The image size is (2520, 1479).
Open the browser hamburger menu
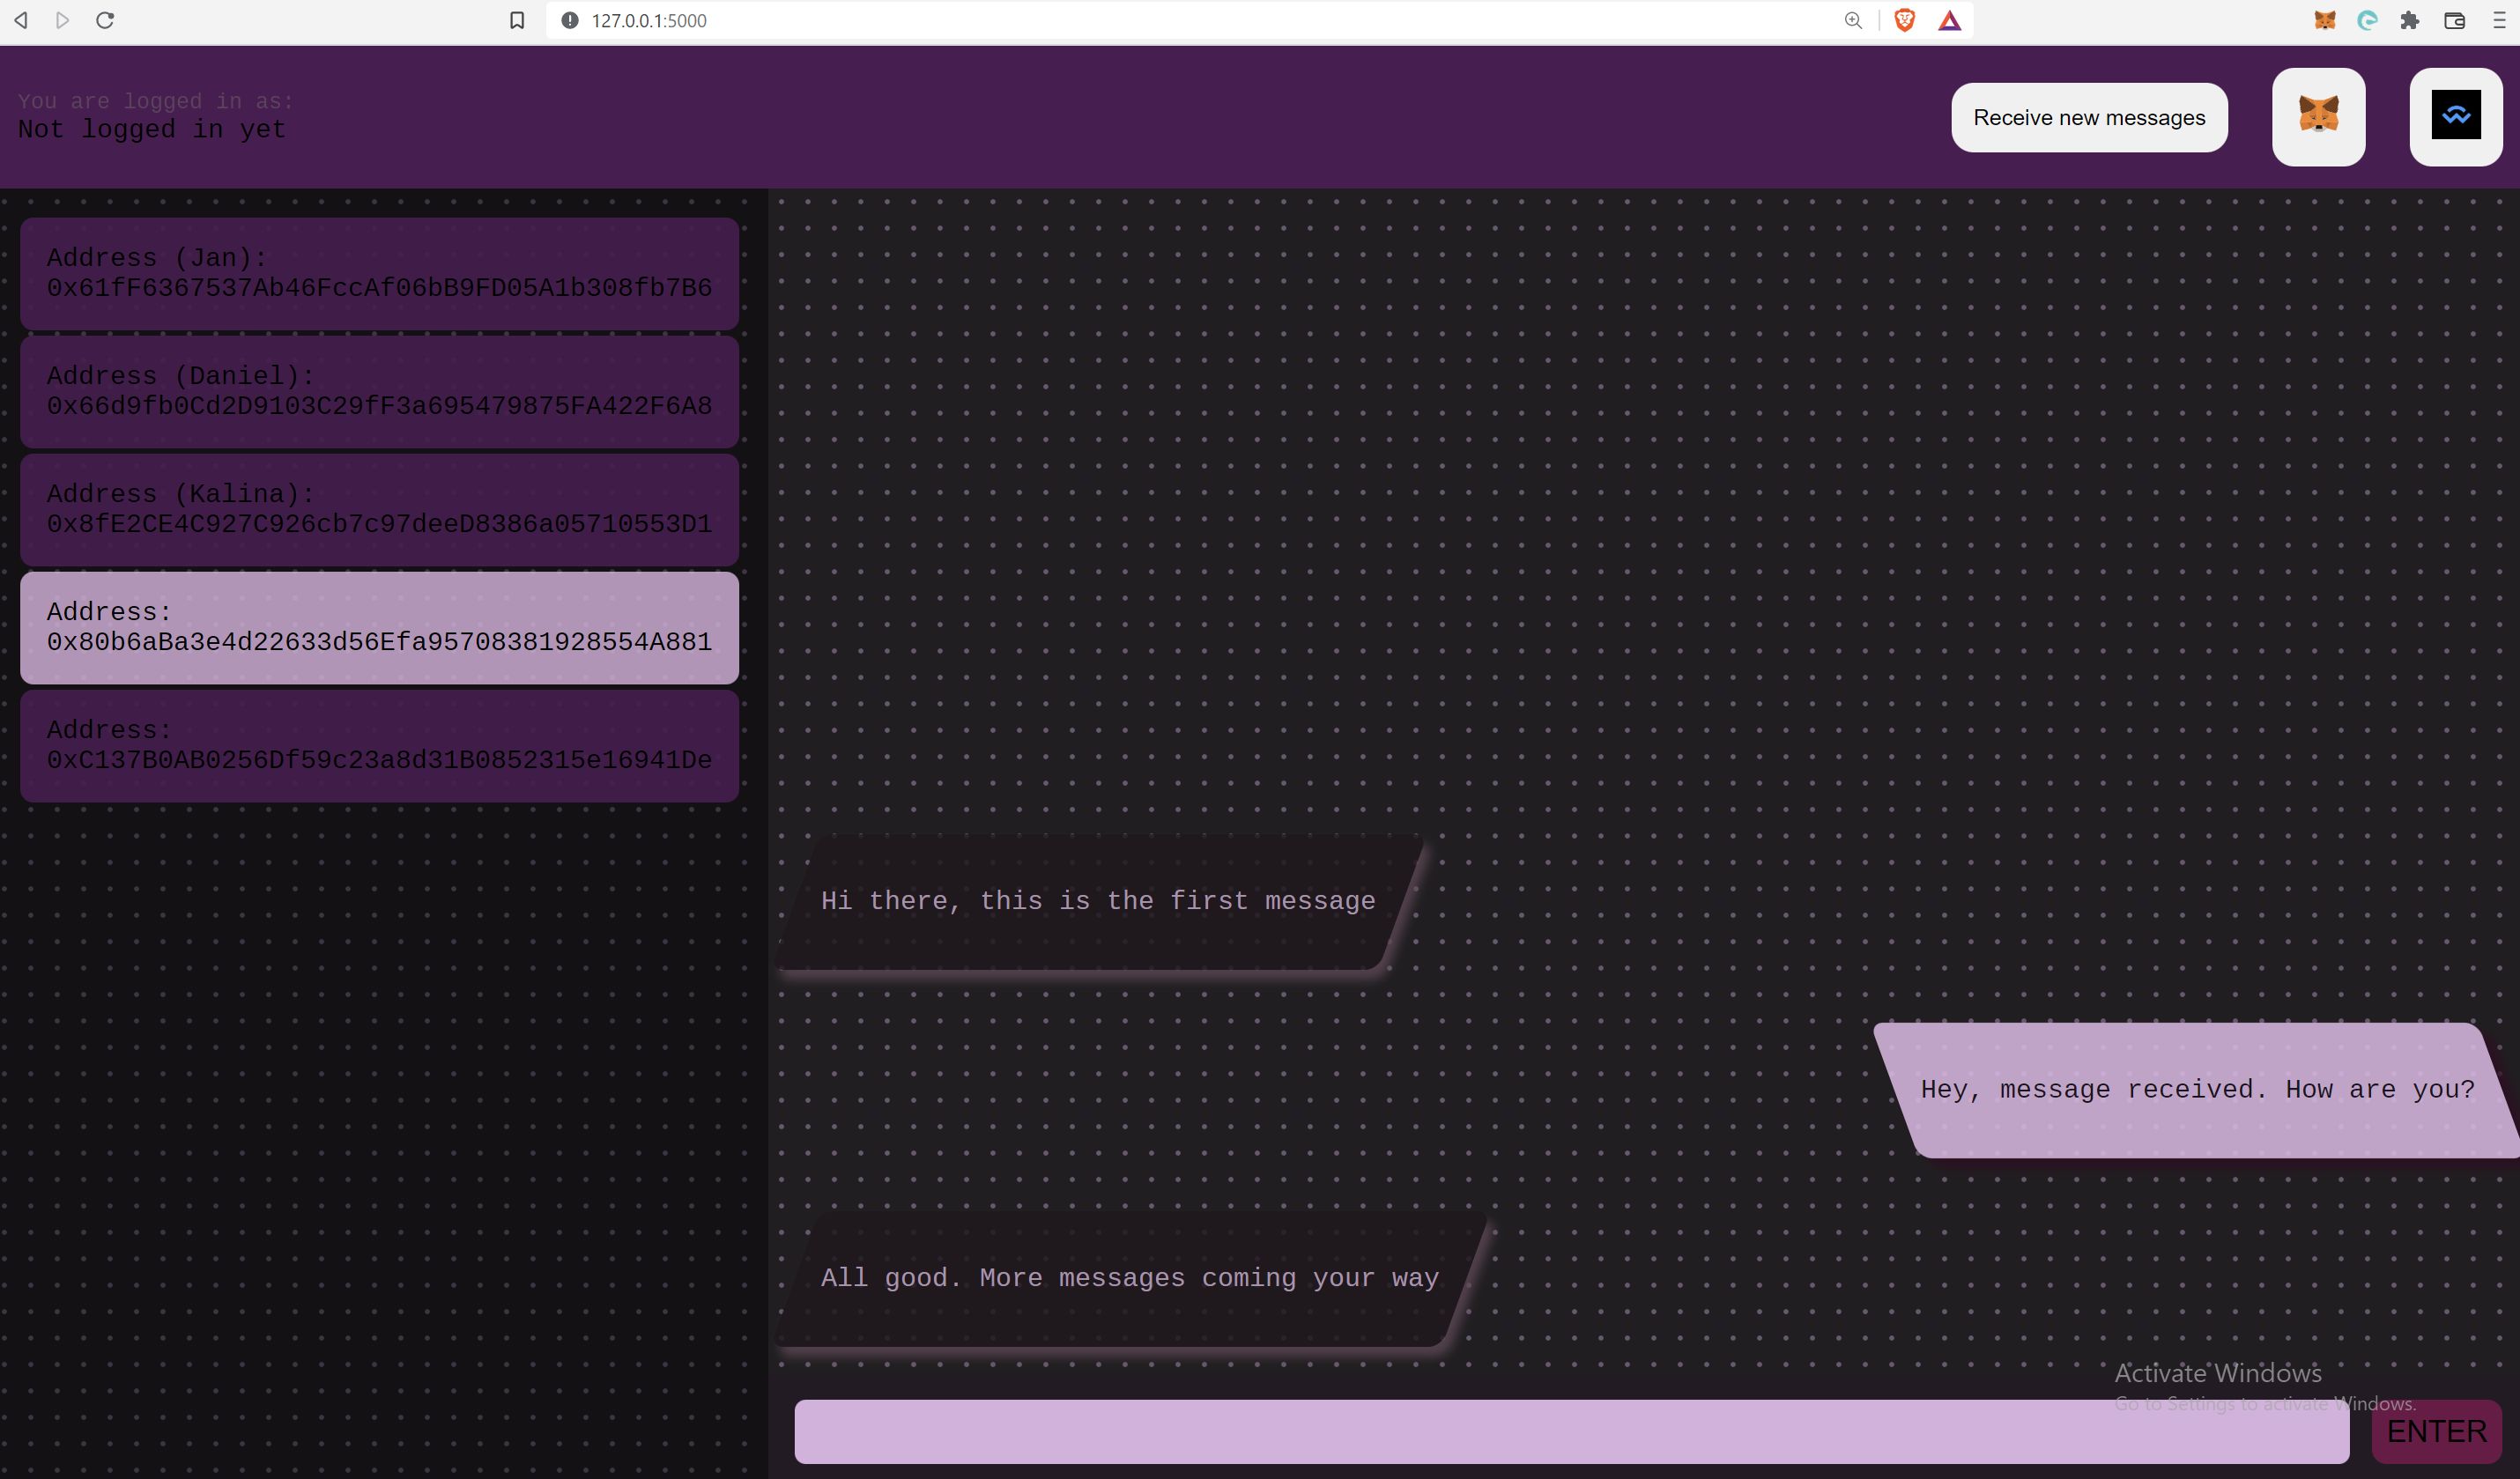pyautogui.click(x=2498, y=20)
